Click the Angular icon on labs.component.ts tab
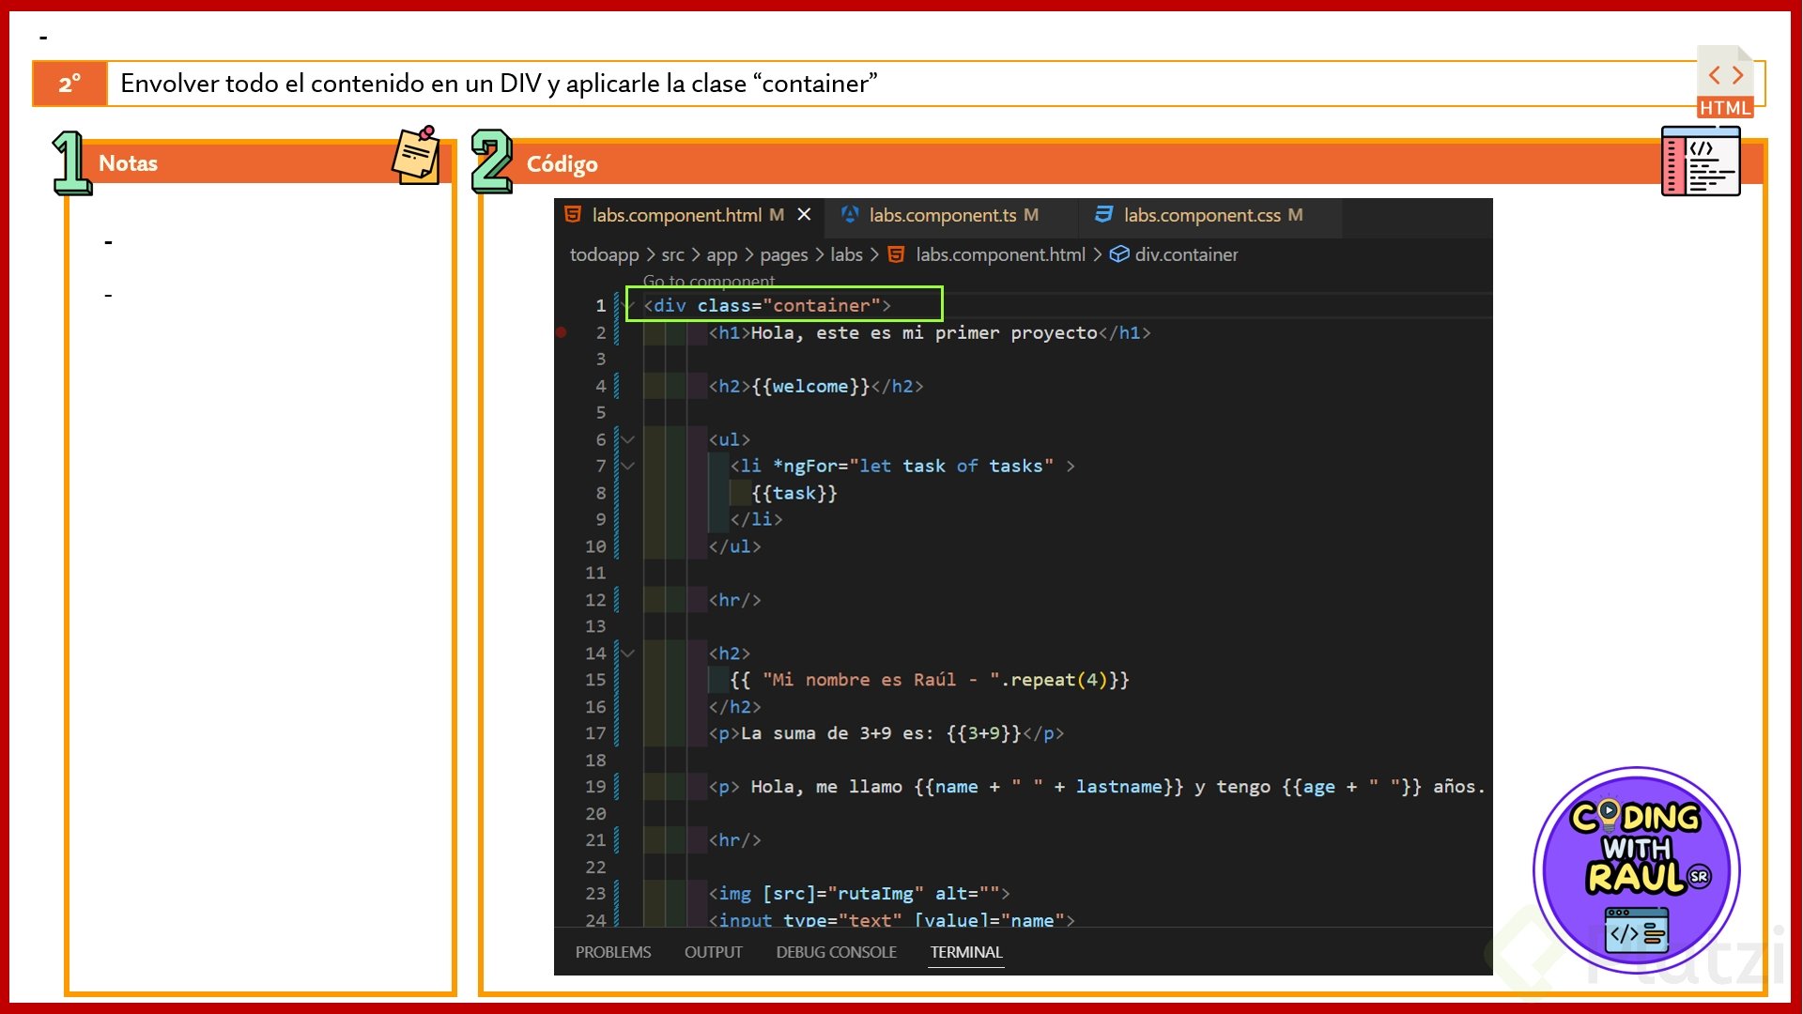The image size is (1803, 1014). pos(850,215)
